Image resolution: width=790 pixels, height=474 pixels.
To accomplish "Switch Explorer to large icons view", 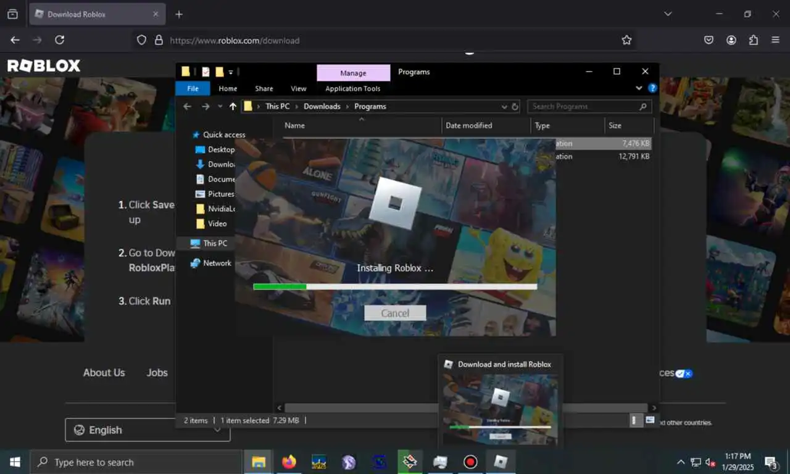I will tap(650, 420).
